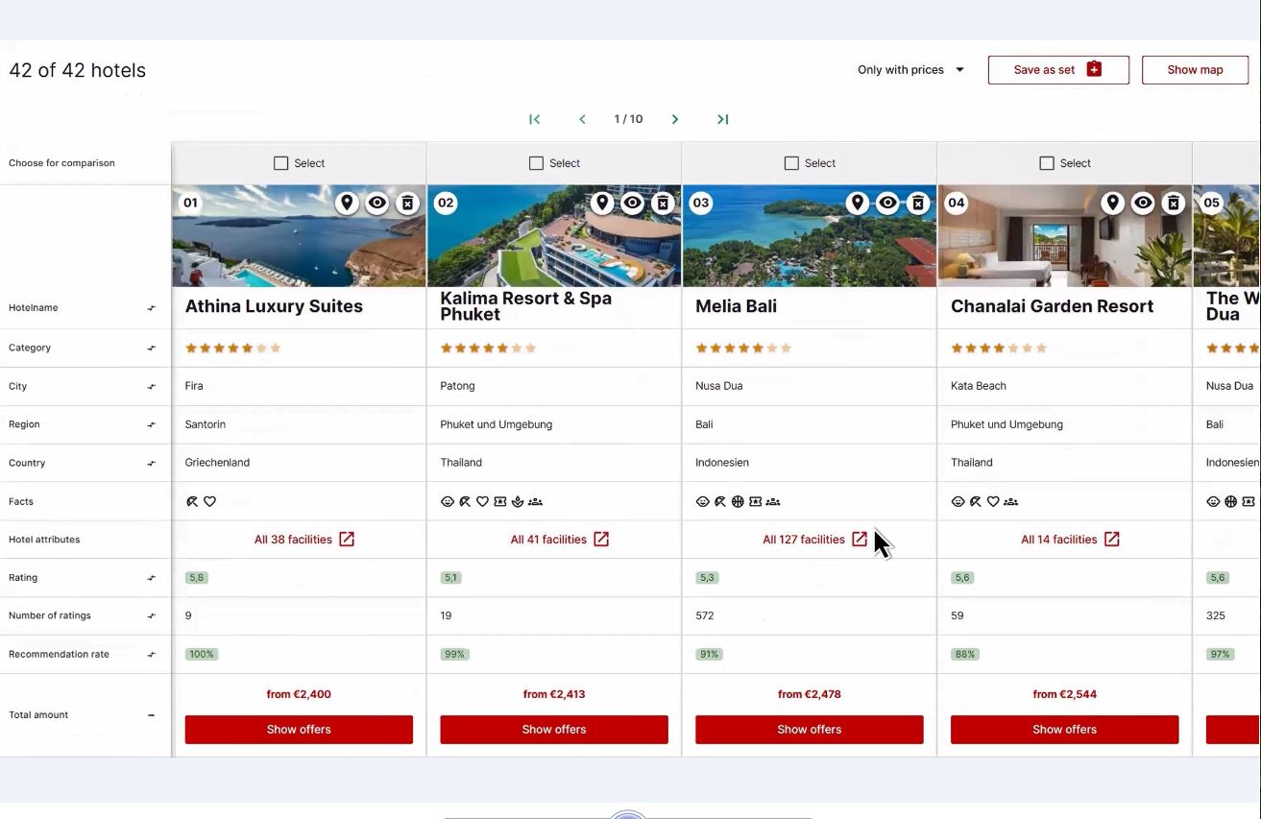Viewport: 1261px width, 819px height.
Task: Show Chanalai Garden Resort location pin
Action: click(1113, 203)
